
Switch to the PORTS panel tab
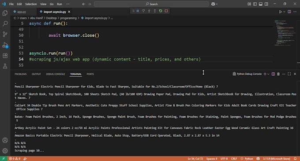(x=90, y=74)
